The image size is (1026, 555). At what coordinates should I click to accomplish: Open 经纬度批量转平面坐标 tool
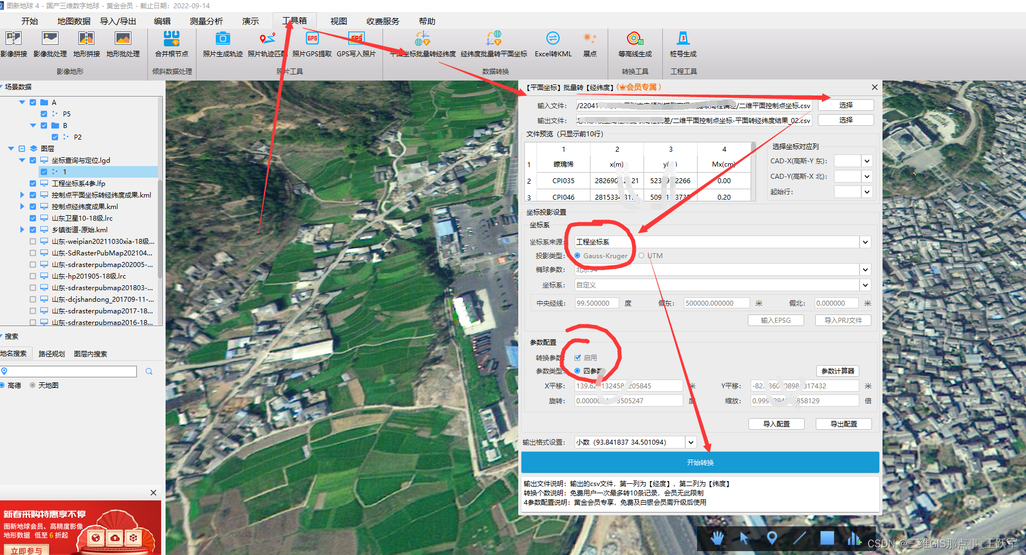pos(494,44)
